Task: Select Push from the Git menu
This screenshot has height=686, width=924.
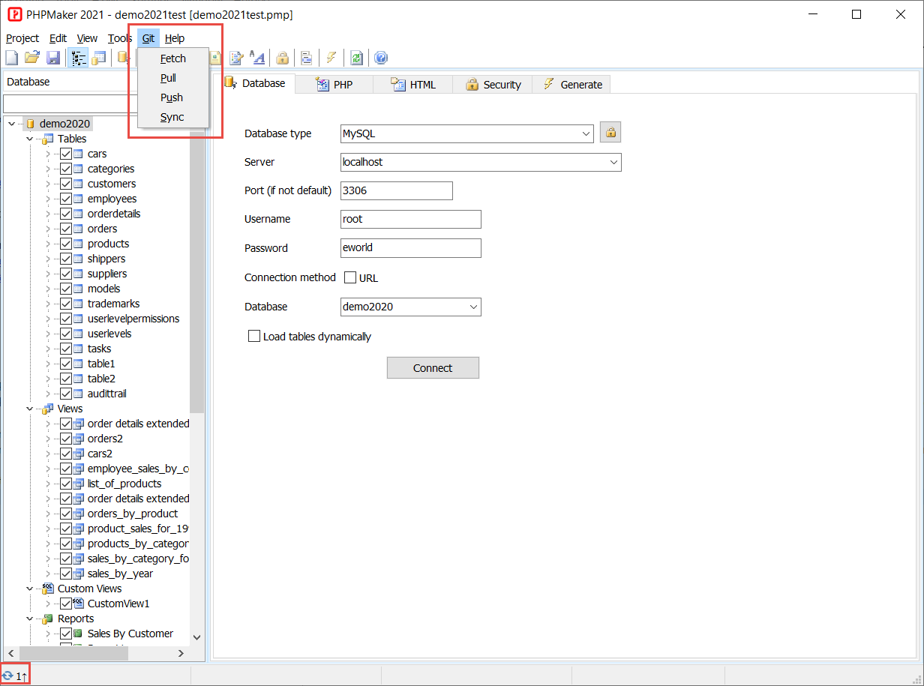Action: click(173, 97)
